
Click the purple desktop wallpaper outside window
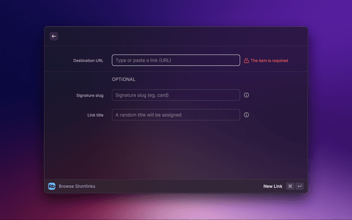click(330, 110)
